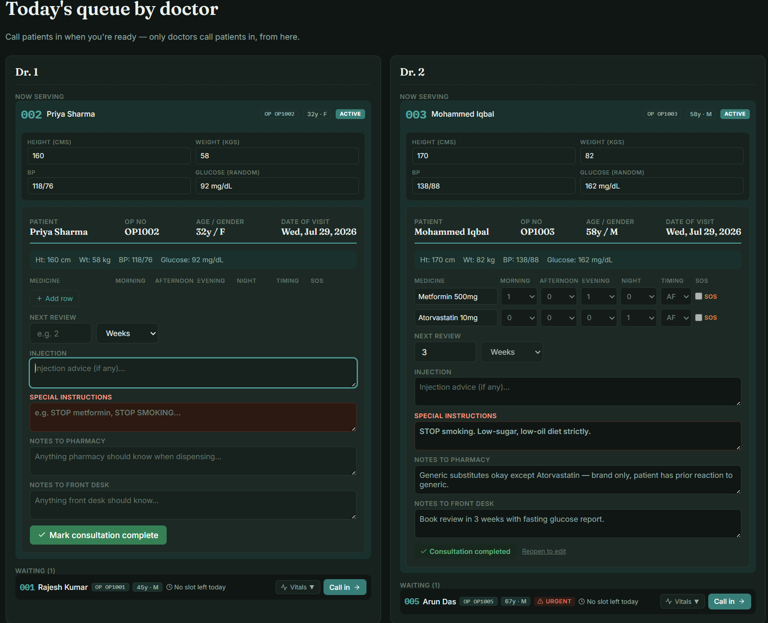The height and width of the screenshot is (623, 768).
Task: Click queue number 003 Mohammed Iqbal
Action: [416, 115]
